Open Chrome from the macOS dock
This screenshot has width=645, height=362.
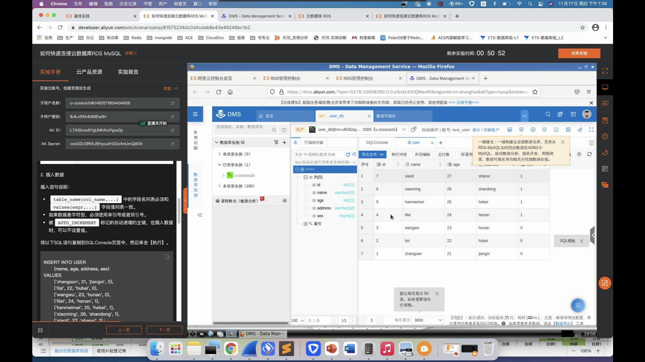pyautogui.click(x=231, y=349)
